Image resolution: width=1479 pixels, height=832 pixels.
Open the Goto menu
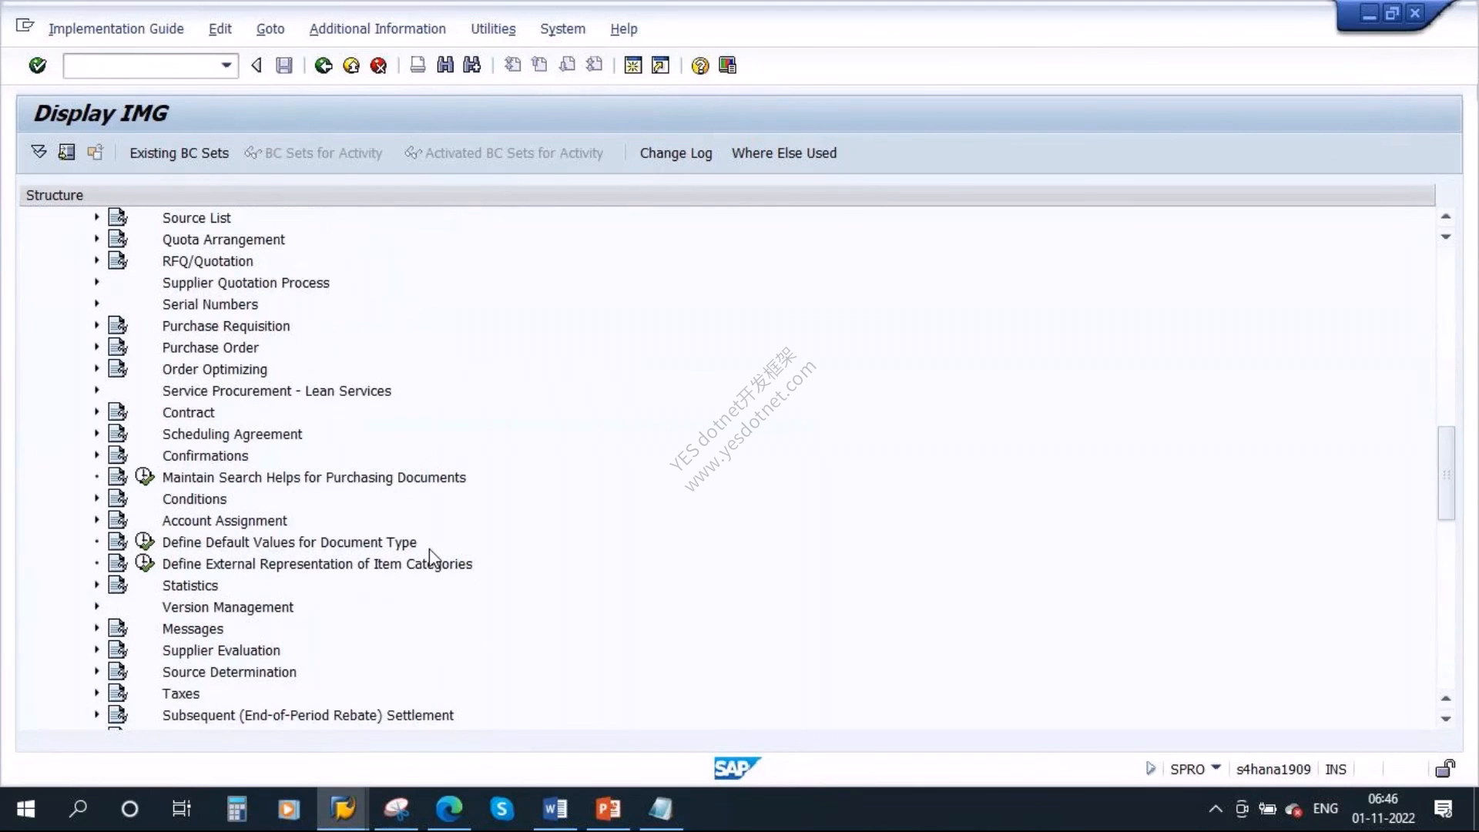270,29
